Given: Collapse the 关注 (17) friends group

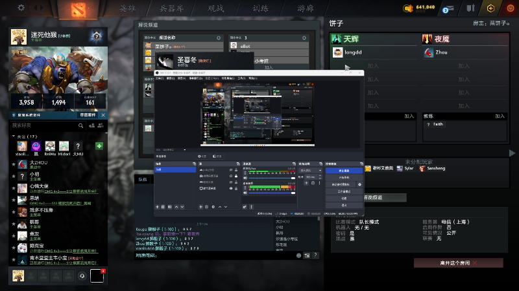Looking at the screenshot, I should pos(14,136).
